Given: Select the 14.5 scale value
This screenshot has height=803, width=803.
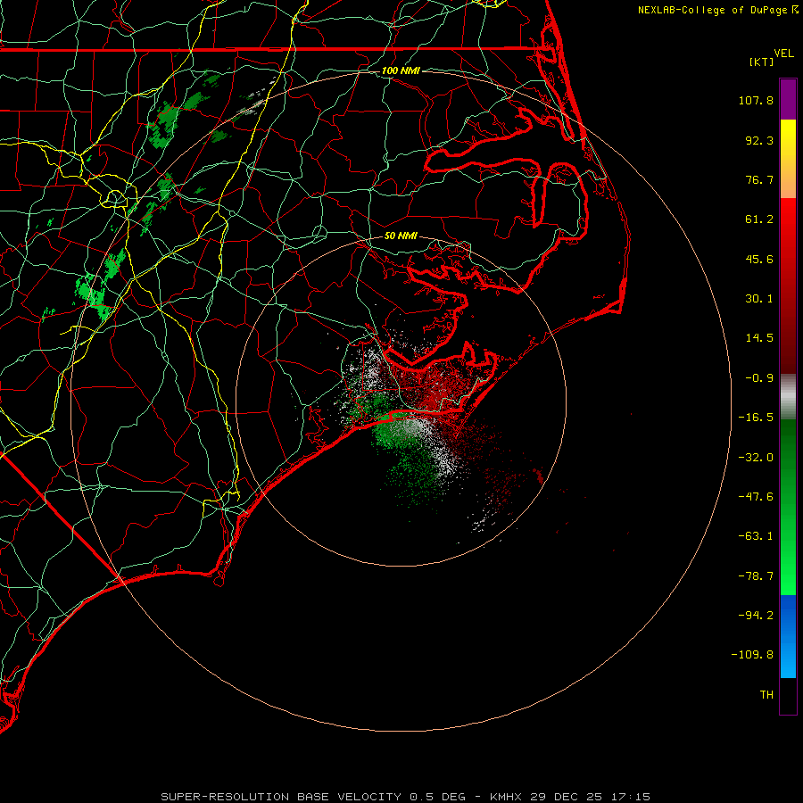Looking at the screenshot, I should point(759,338).
